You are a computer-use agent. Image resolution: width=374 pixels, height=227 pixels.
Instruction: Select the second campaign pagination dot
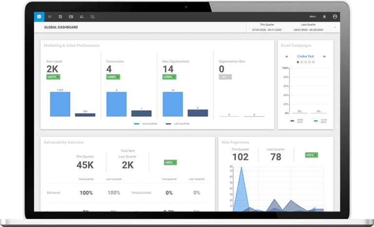click(x=302, y=62)
